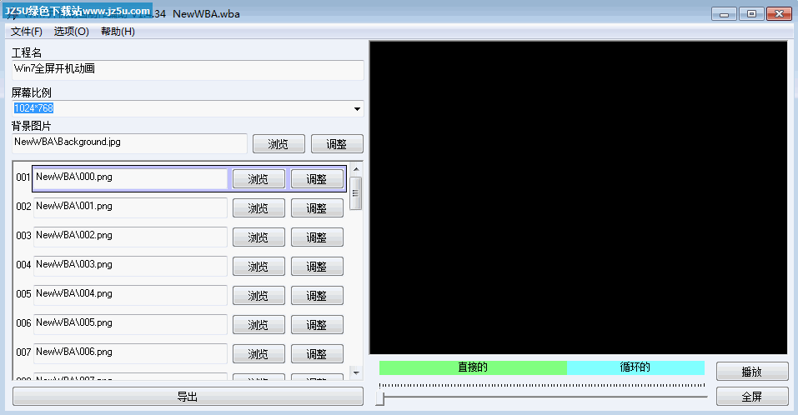
Task: Click the 005 NewWBA\004.png field
Action: [130, 295]
